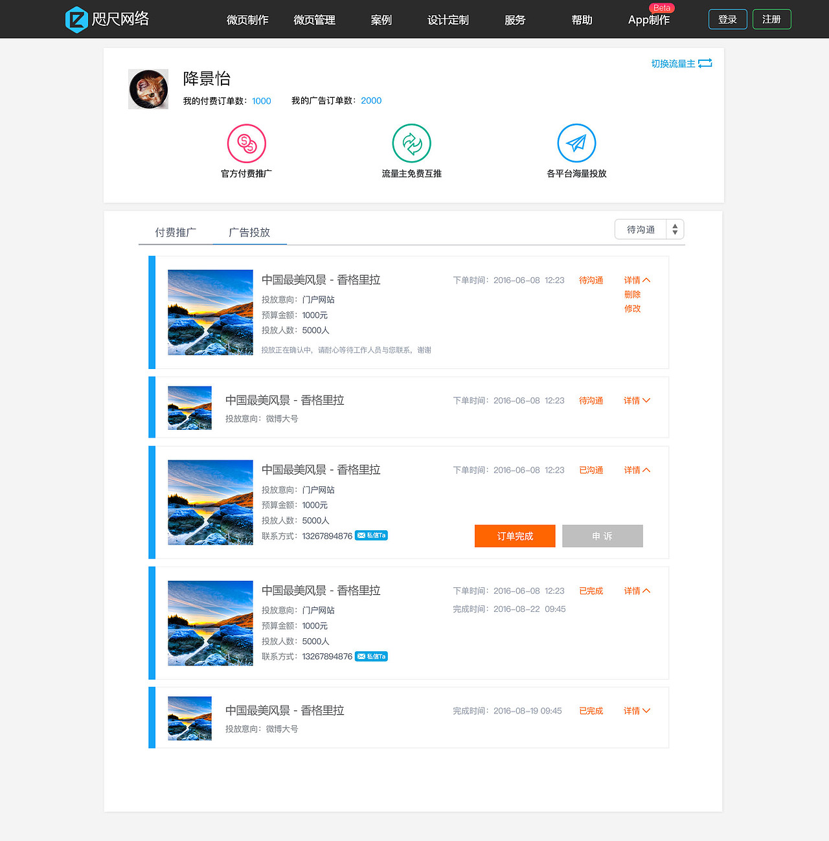Click the orange 订单完成 button
Viewport: 829px width, 841px height.
click(515, 536)
